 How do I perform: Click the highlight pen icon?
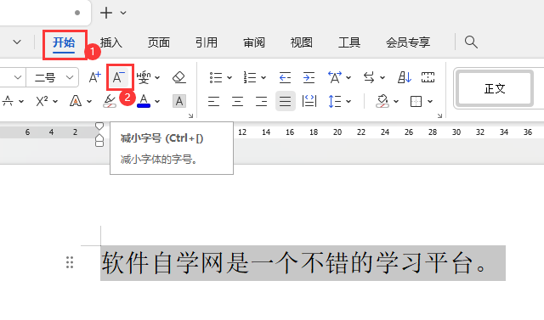click(110, 101)
